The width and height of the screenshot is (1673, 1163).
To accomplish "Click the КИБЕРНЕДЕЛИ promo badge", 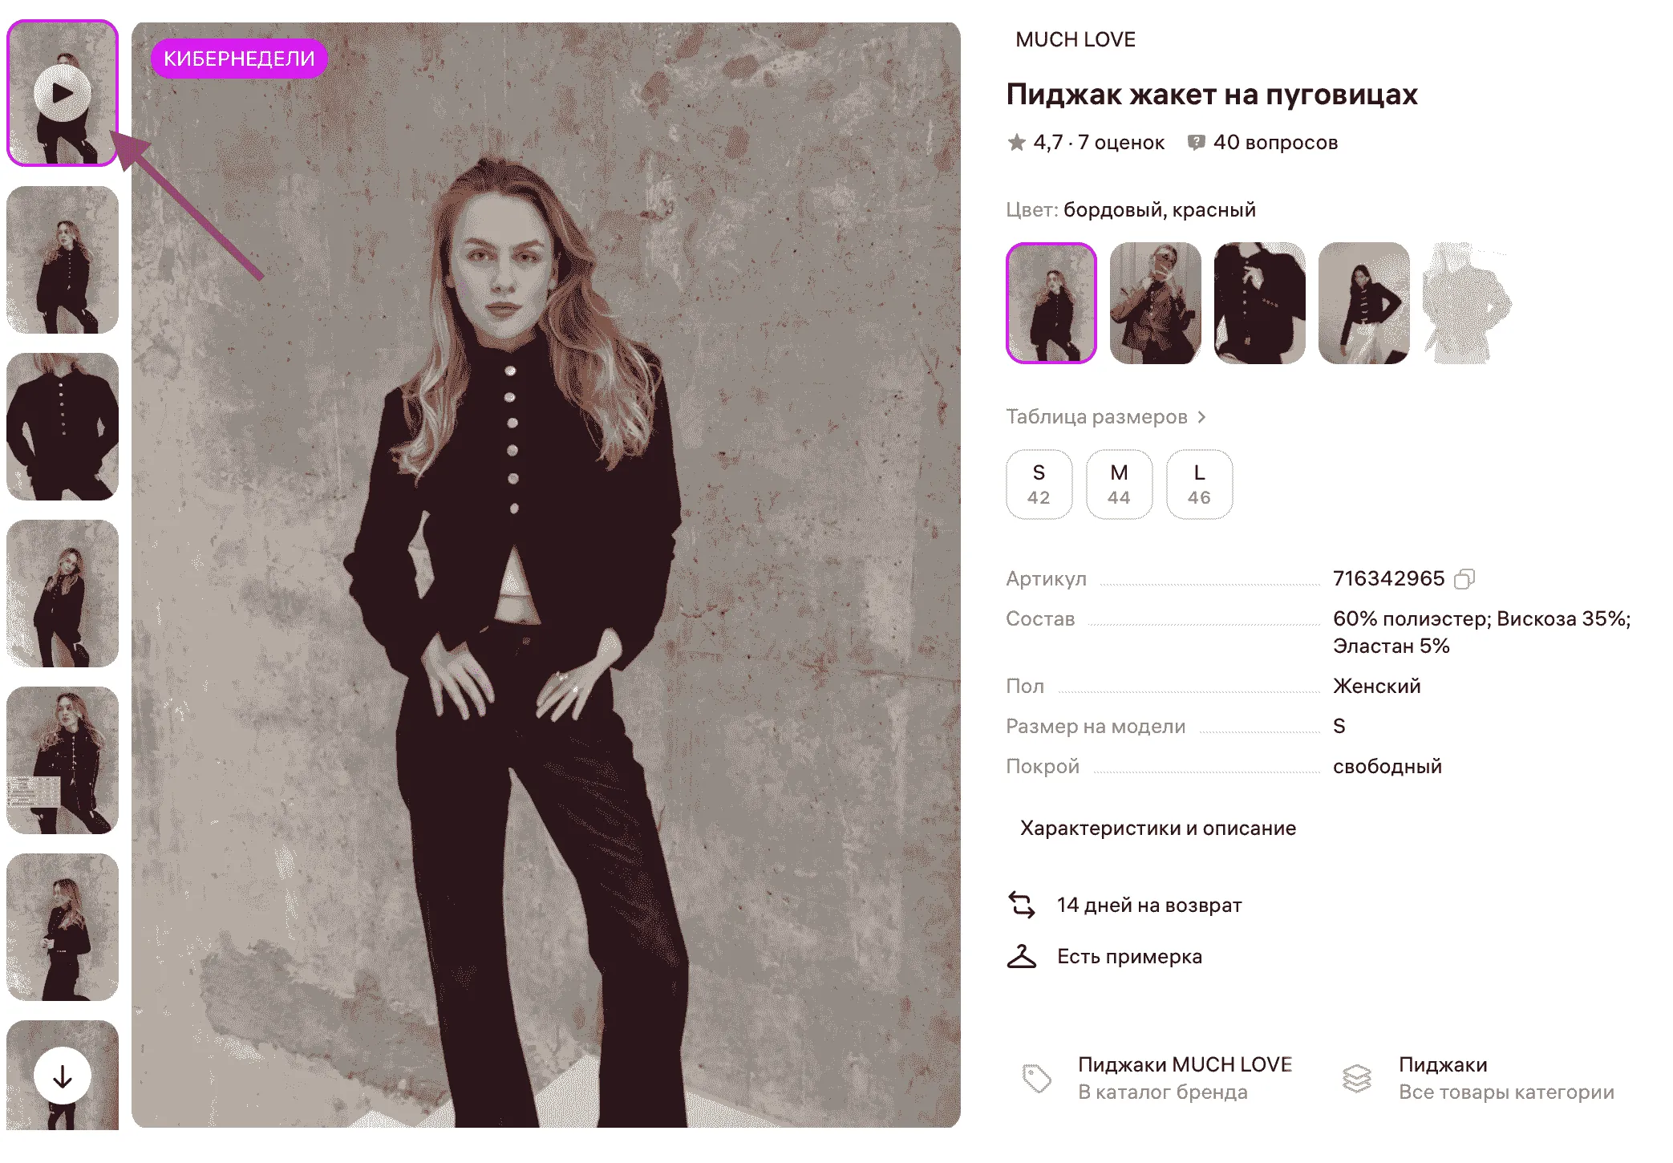I will coord(239,59).
